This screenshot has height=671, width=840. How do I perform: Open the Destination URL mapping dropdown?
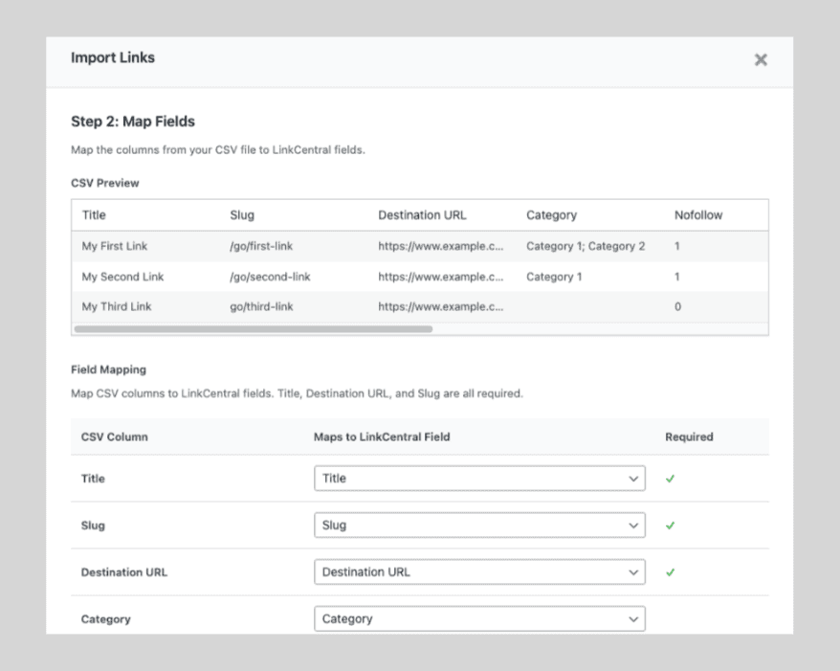click(479, 571)
